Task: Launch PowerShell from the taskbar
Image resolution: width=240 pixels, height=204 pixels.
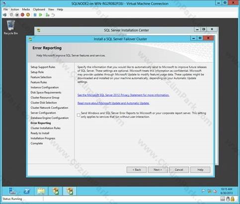Action: [x=27, y=191]
